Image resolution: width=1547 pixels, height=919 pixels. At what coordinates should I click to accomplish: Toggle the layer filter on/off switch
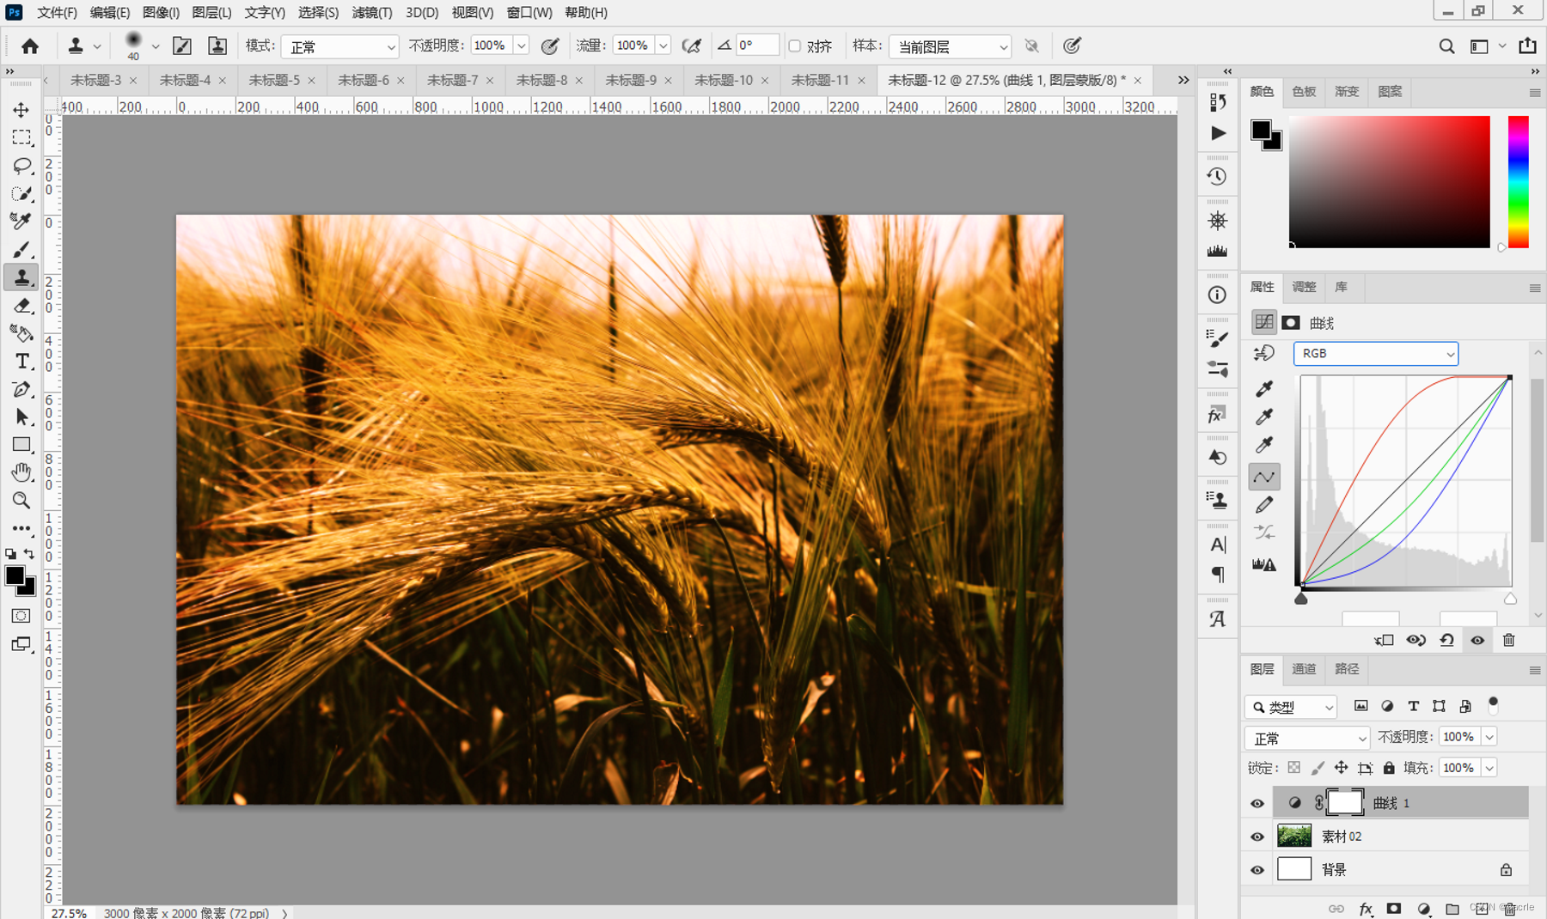1493,704
